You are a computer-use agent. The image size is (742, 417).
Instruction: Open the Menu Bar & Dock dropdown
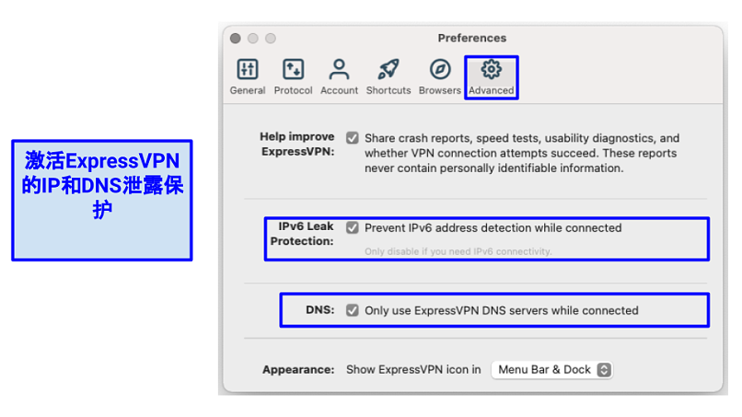(551, 370)
